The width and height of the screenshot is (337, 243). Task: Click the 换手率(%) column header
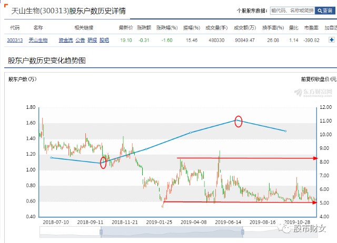tap(273, 28)
